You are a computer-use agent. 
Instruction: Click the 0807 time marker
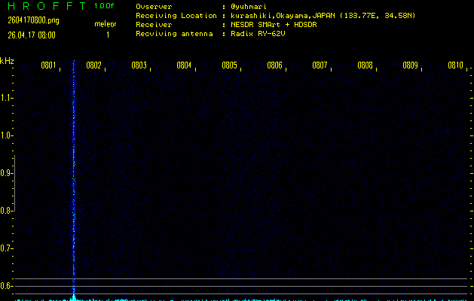(320, 65)
